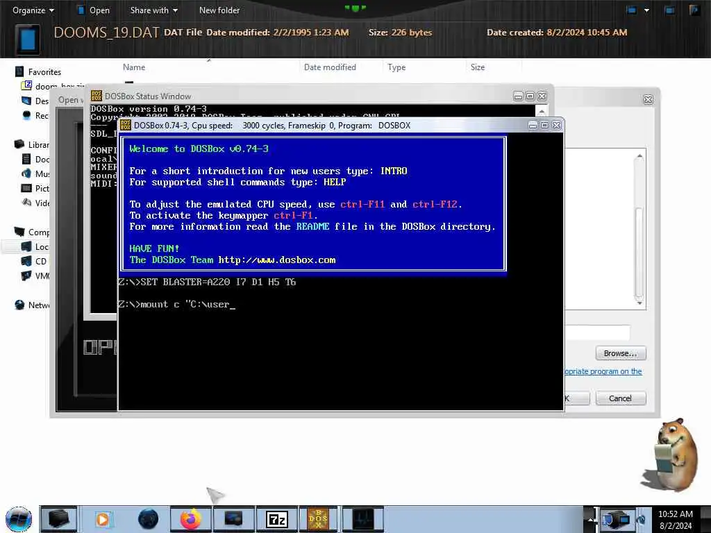Show hidden system tray icons

(x=590, y=519)
